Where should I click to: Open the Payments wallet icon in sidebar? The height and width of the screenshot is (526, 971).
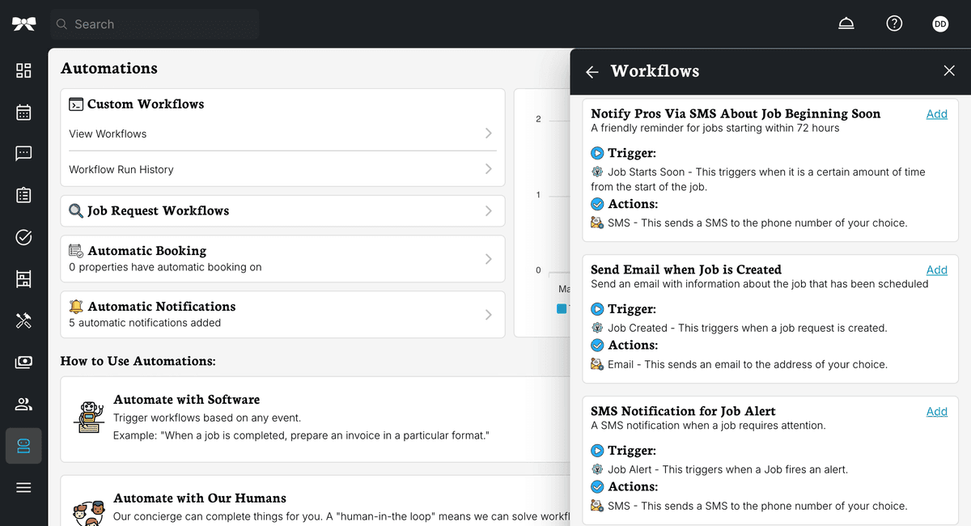click(x=23, y=362)
